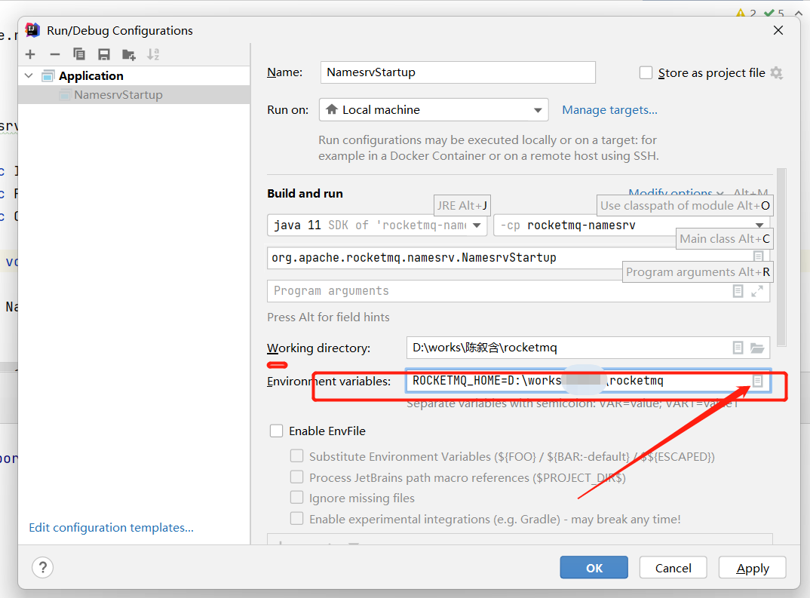Create a new configuration folder
810x598 pixels.
click(129, 54)
